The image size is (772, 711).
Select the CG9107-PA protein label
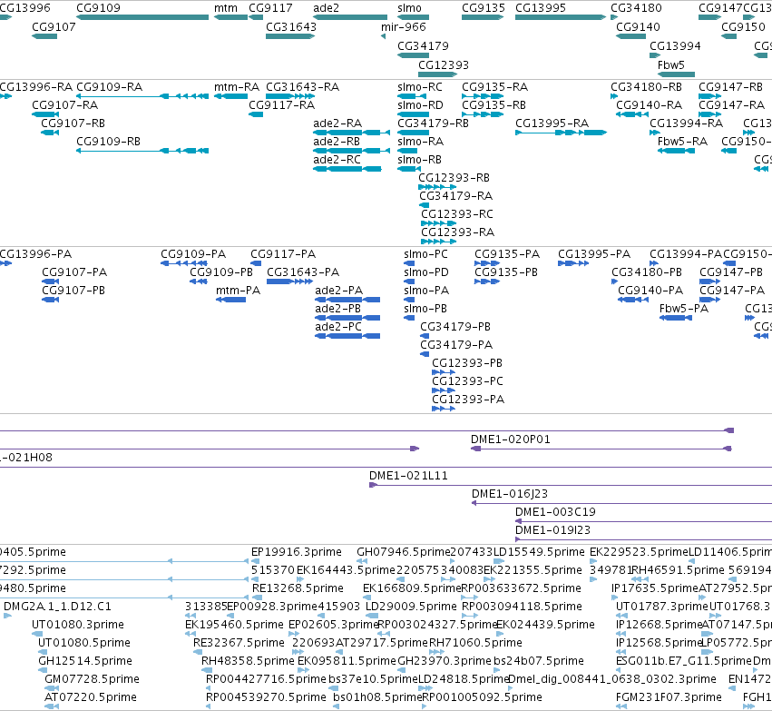pos(74,272)
